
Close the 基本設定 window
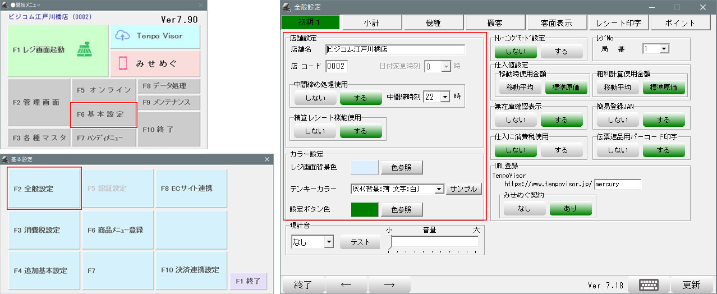click(x=267, y=159)
